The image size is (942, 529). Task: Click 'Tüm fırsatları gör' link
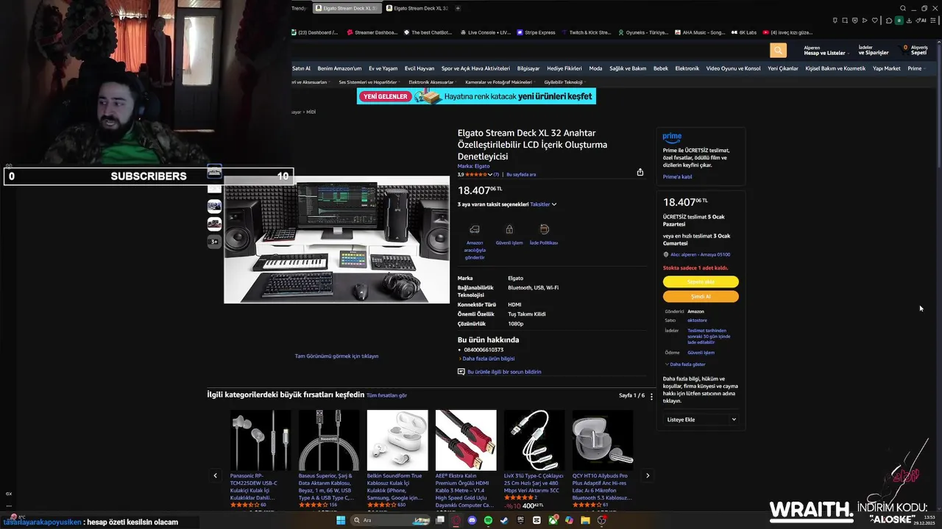(x=387, y=395)
